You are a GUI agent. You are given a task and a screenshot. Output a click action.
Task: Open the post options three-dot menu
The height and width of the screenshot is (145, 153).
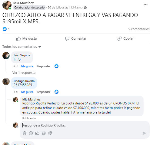145,5
